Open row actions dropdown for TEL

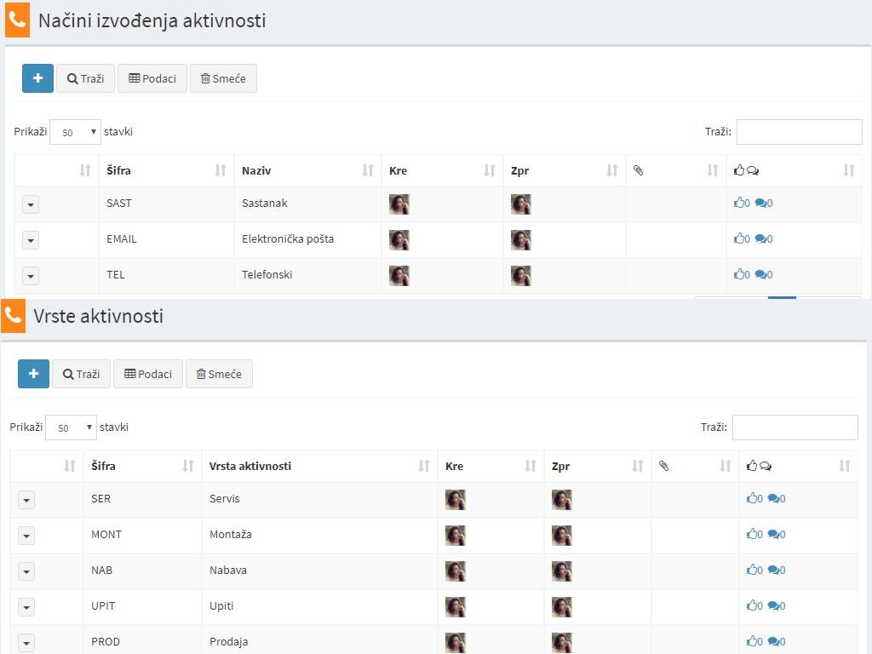[x=31, y=276]
